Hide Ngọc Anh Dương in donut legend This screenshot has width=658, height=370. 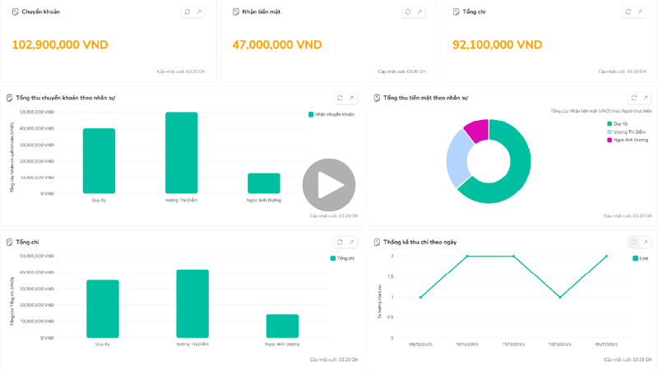629,140
